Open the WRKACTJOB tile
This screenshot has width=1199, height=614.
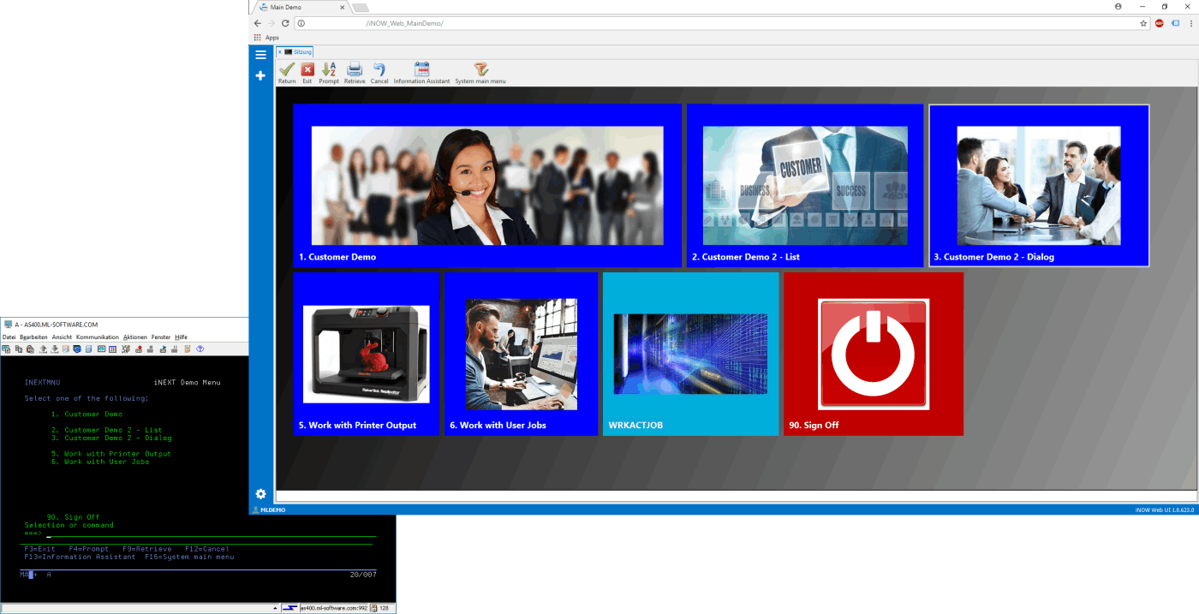690,355
